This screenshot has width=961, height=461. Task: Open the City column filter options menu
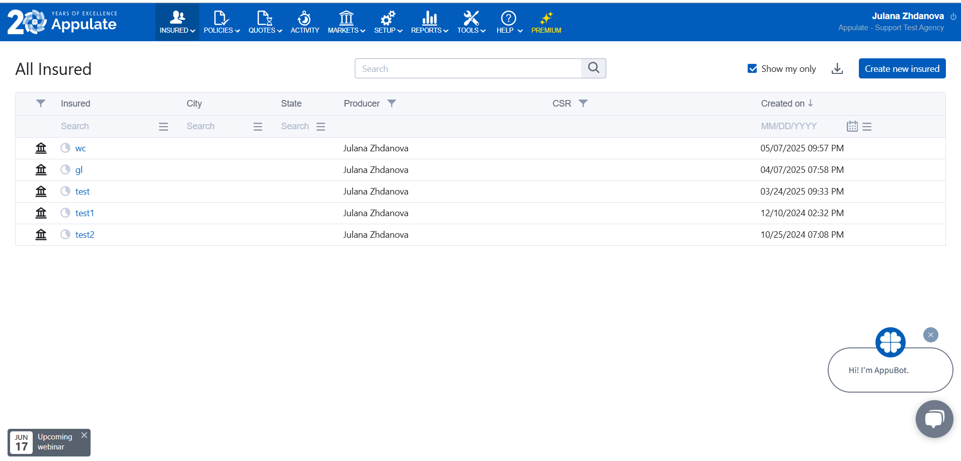click(x=258, y=127)
